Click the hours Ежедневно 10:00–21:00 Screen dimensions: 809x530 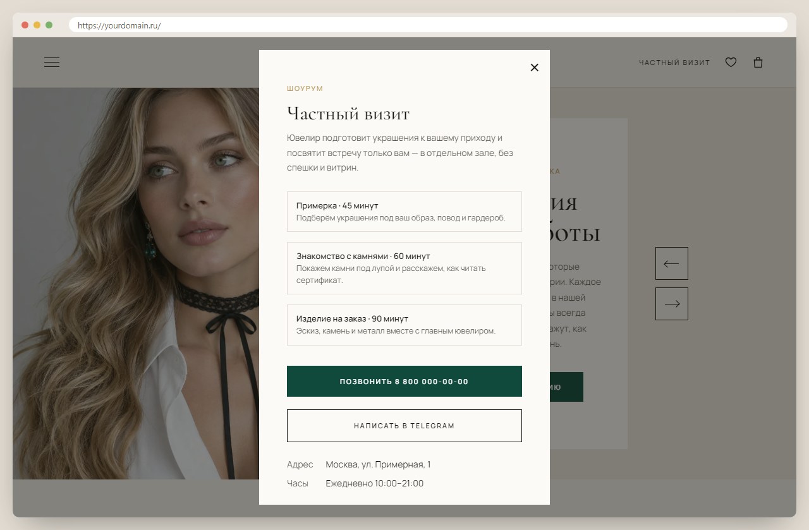[x=375, y=484]
